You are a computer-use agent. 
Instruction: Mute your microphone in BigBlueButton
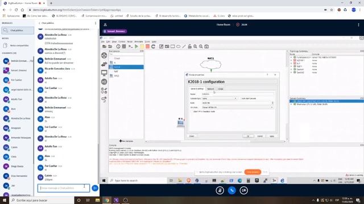[x=220, y=190]
